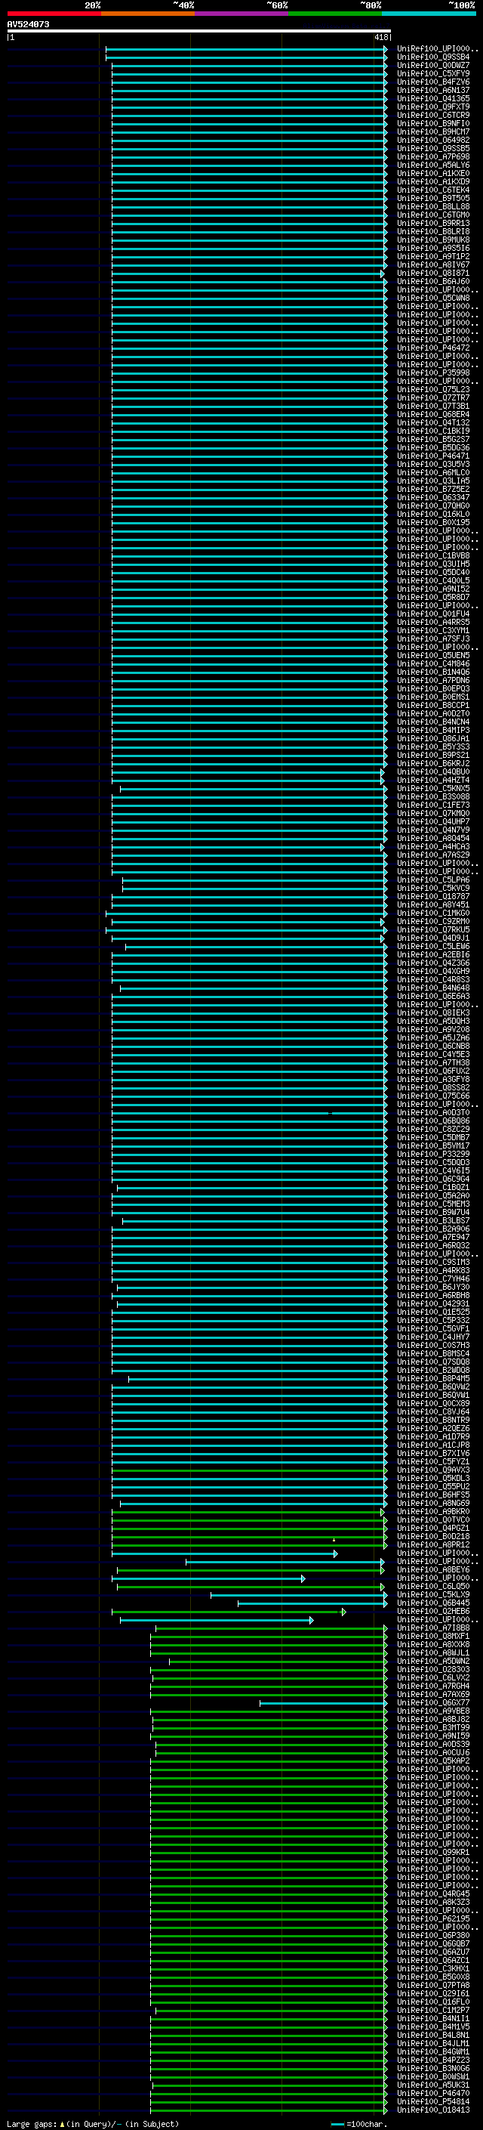Select hit label UniRef100_Q4T132

click(x=433, y=422)
